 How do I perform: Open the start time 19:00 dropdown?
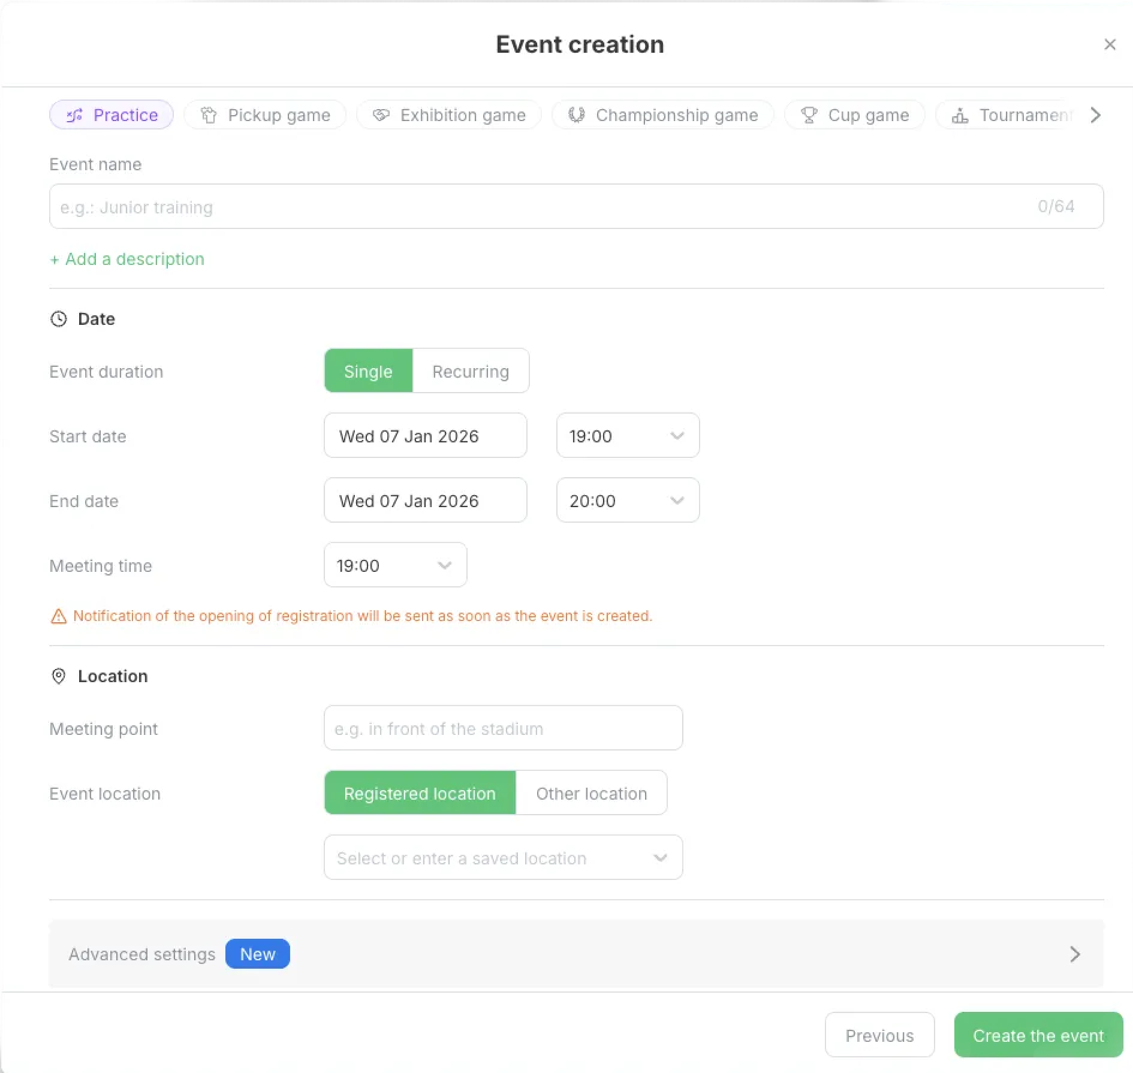pos(628,436)
